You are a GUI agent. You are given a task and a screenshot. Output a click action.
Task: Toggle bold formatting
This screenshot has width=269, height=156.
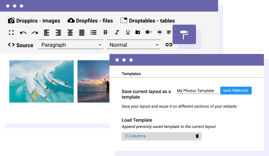105,32
